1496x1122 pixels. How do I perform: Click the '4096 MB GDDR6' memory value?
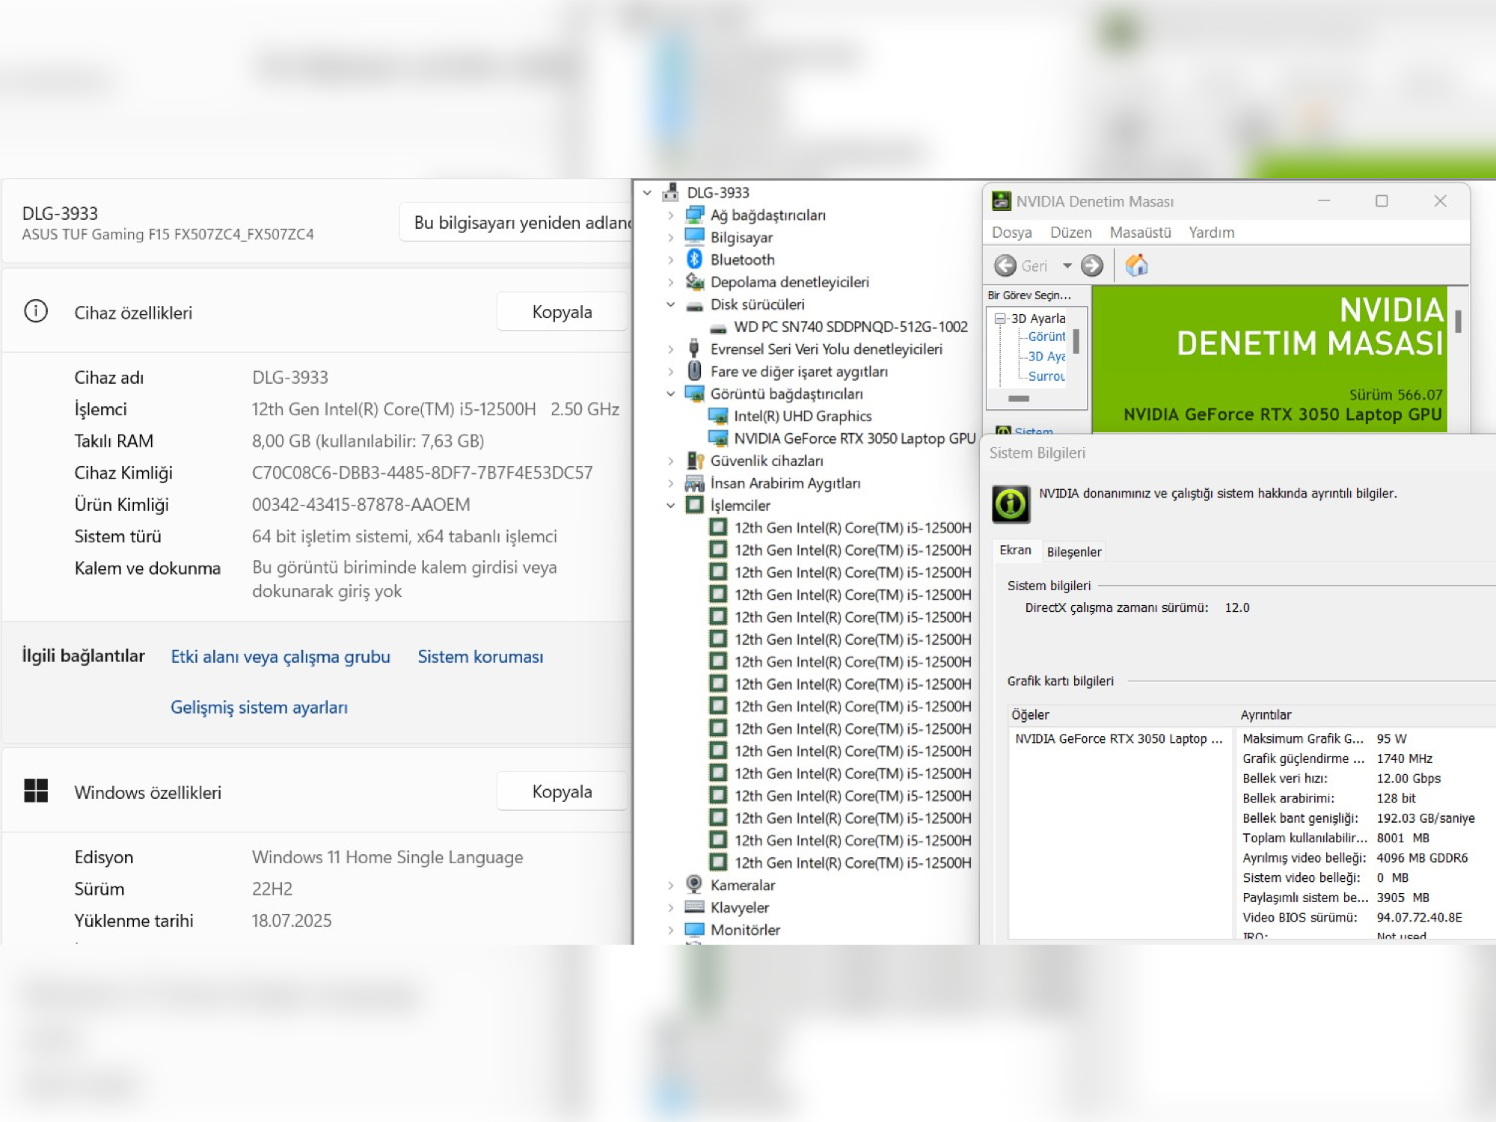(x=1422, y=857)
